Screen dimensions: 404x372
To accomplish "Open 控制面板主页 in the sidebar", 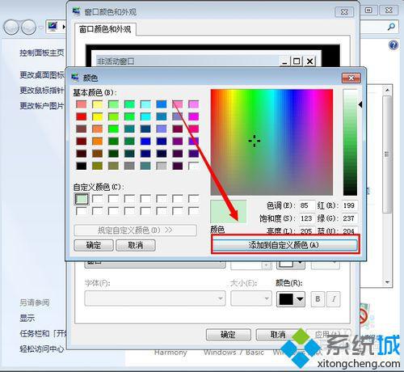I will click(x=42, y=53).
